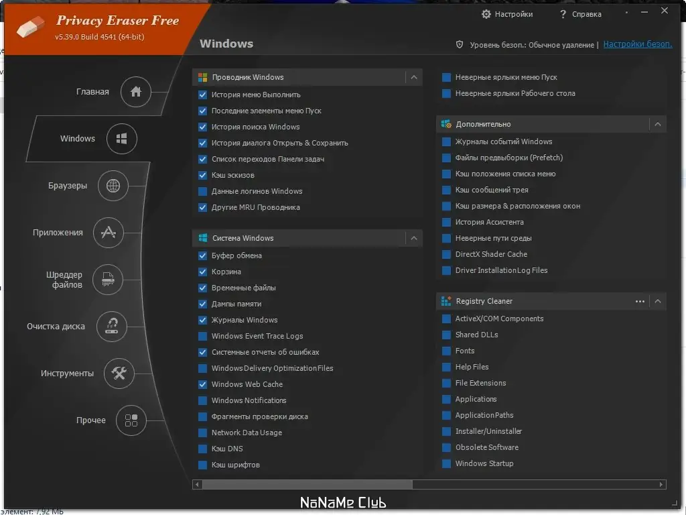Open the Инструменты tools icon
The height and width of the screenshot is (515, 686).
coord(119,373)
